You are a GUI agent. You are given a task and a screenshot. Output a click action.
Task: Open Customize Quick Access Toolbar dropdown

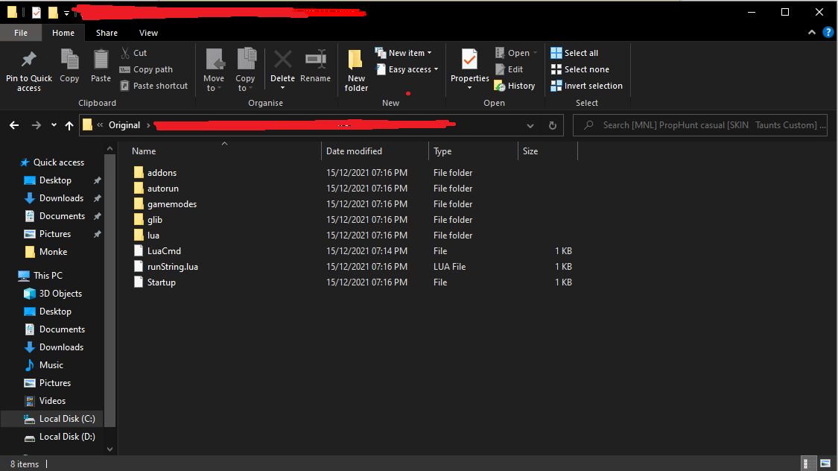point(66,13)
